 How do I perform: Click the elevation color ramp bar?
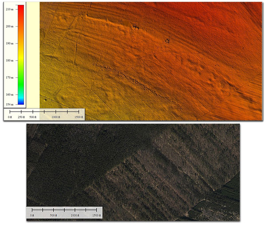tap(21, 55)
